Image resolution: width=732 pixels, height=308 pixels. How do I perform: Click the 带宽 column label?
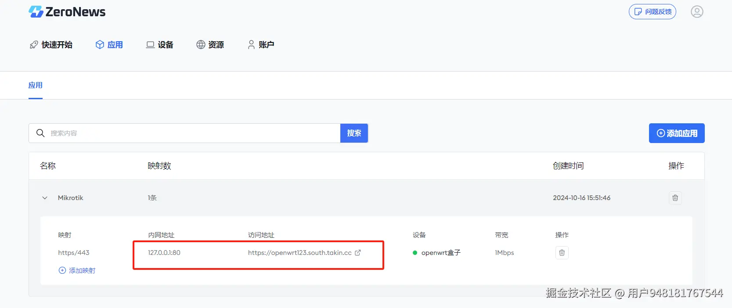(501, 235)
